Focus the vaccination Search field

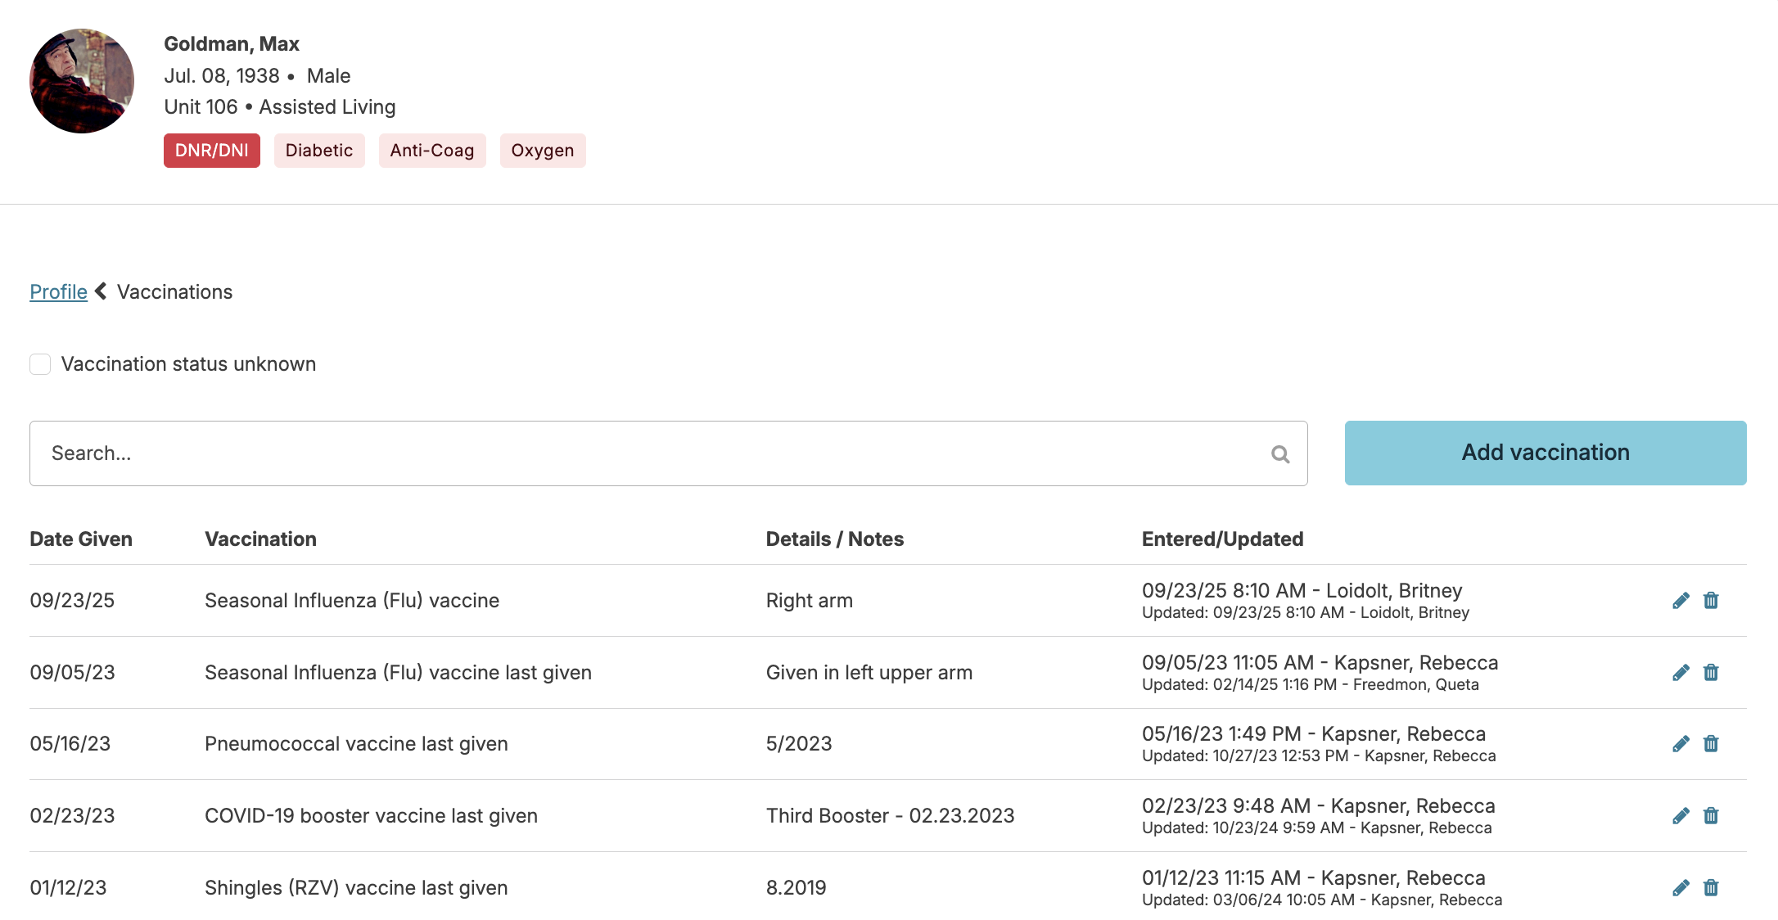pos(639,453)
